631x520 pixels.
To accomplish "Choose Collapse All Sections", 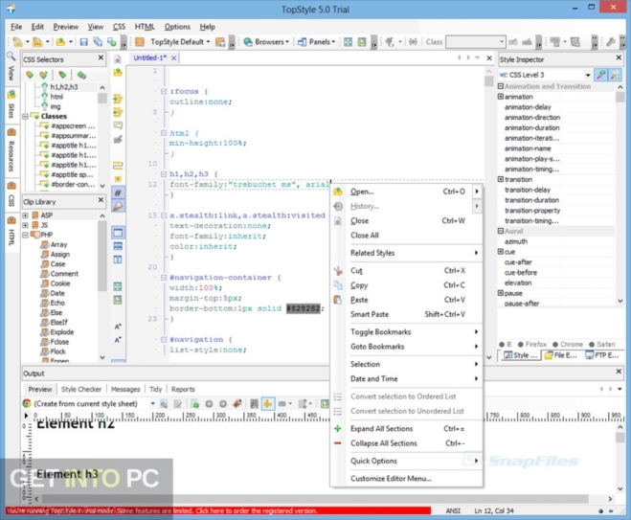I will point(406,443).
